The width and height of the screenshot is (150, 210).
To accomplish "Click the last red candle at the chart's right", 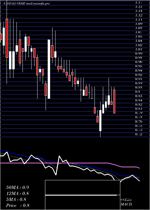I will tap(114, 101).
